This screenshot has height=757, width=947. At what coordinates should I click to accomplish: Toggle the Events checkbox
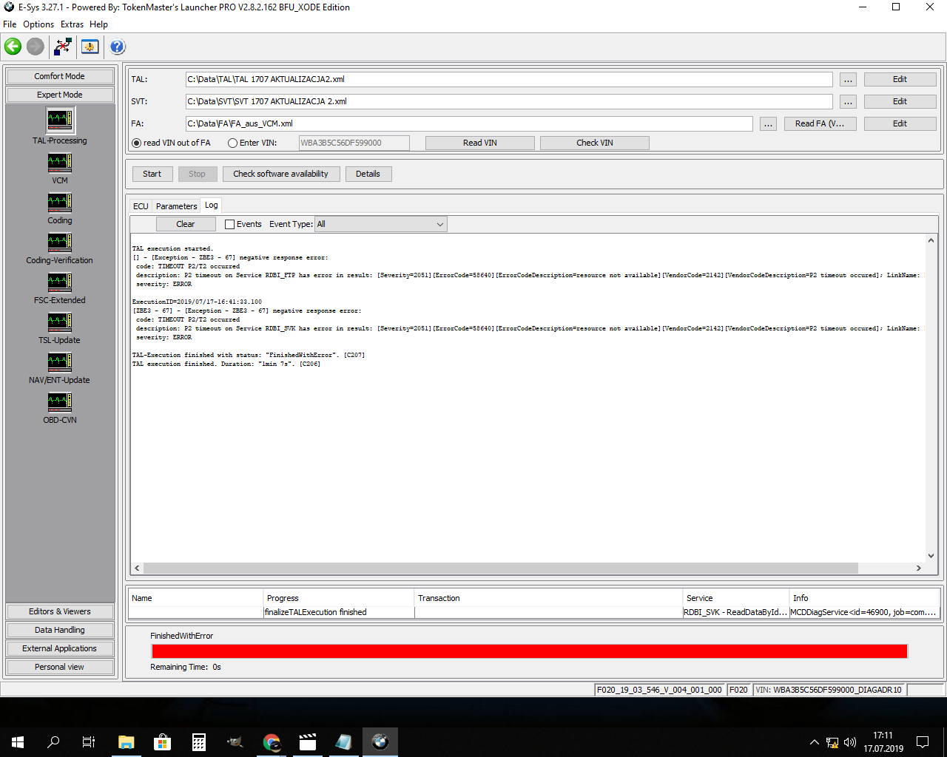coord(229,224)
